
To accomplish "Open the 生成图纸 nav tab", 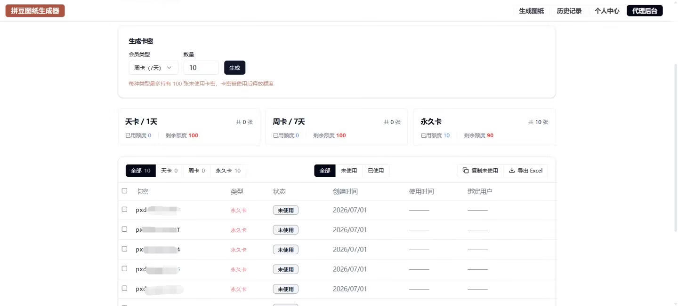I will coord(531,11).
